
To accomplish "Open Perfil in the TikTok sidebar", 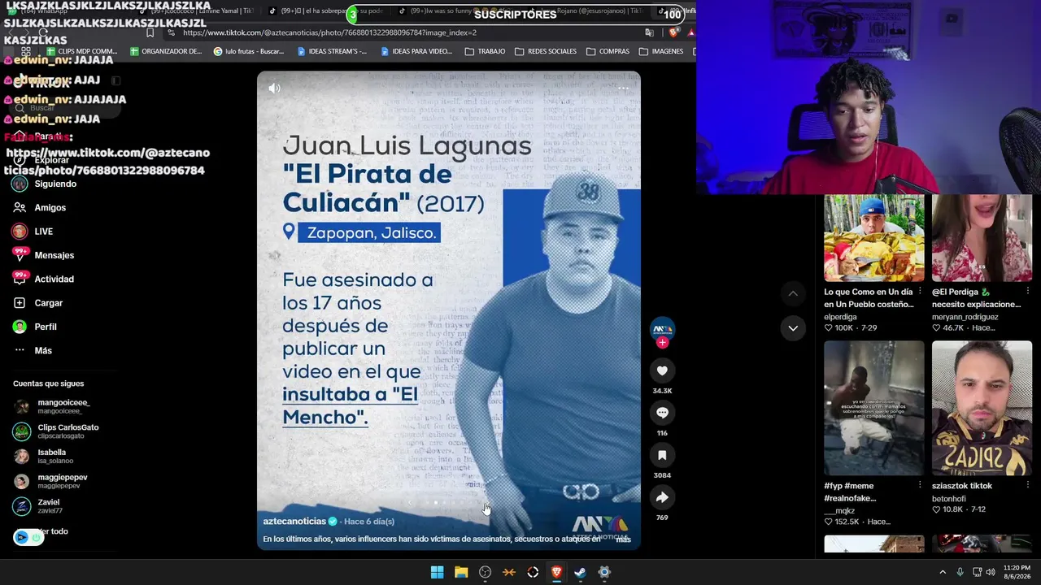I will click(35, 327).
